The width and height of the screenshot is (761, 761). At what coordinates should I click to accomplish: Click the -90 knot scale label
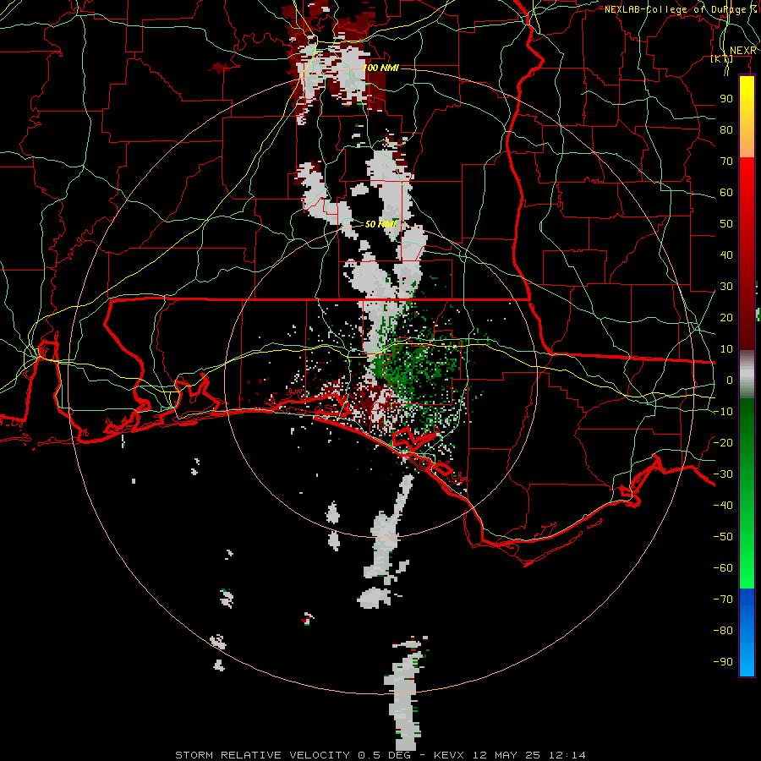[x=723, y=662]
